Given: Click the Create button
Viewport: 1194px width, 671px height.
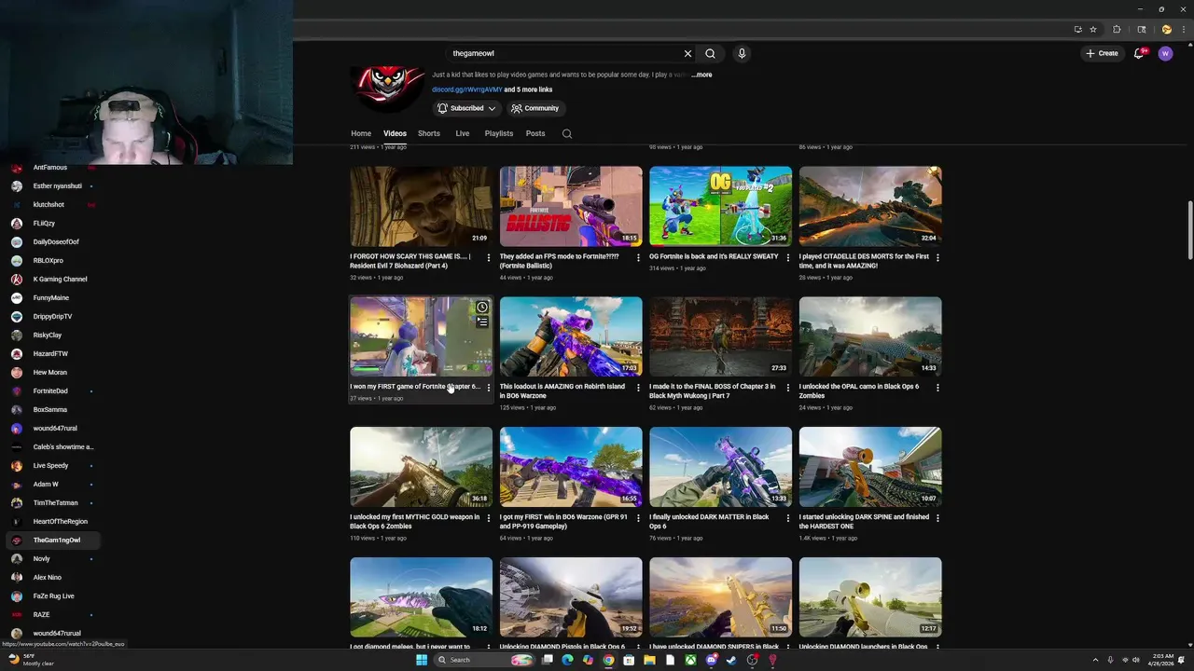Looking at the screenshot, I should click(x=1102, y=53).
